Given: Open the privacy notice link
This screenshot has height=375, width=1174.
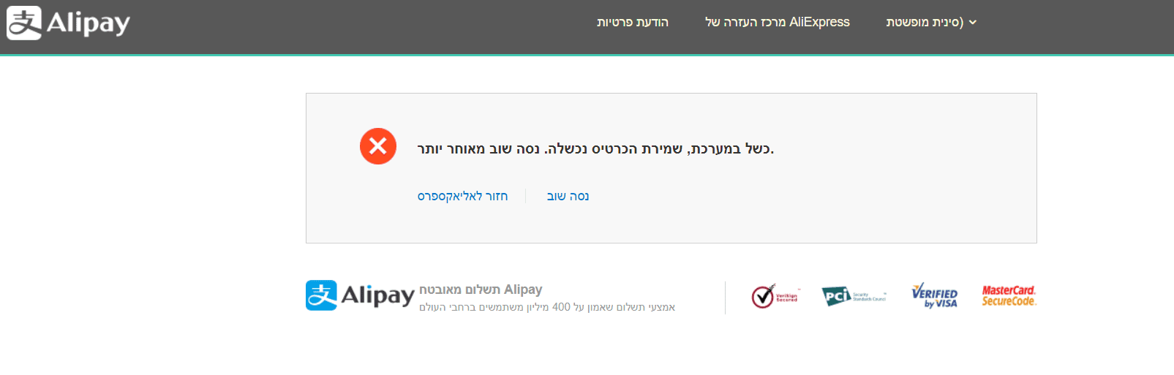Looking at the screenshot, I should 632,22.
